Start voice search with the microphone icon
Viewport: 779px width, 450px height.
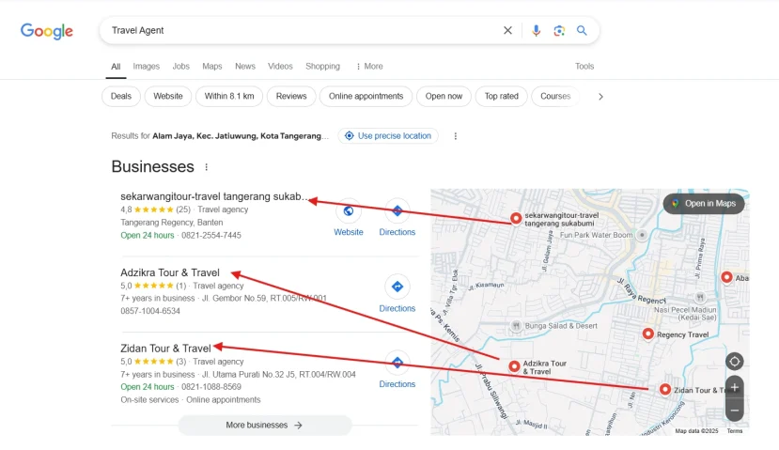[536, 30]
